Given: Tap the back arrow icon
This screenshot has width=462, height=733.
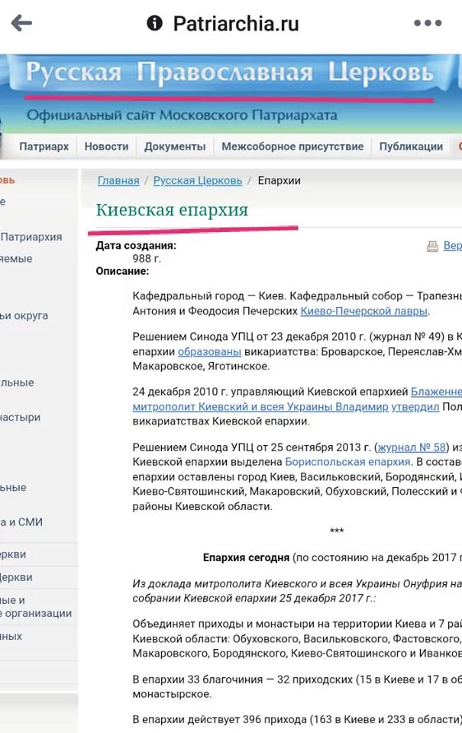Looking at the screenshot, I should pyautogui.click(x=21, y=22).
